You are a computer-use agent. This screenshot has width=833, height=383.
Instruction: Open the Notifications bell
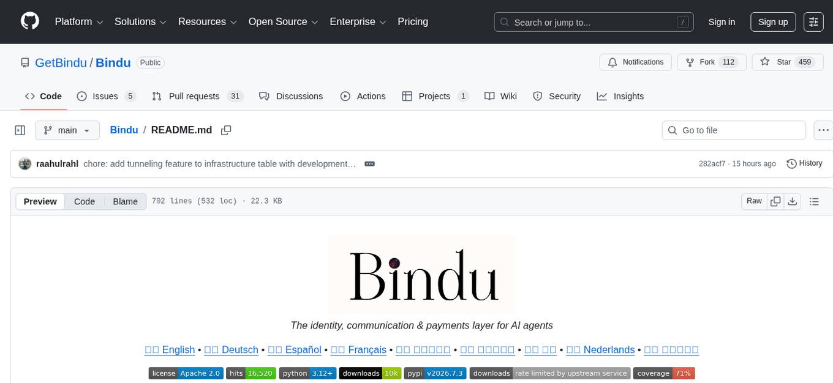635,62
